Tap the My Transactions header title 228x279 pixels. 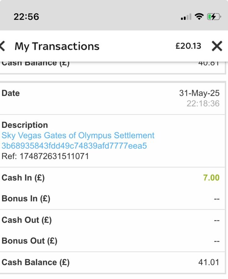(x=57, y=46)
